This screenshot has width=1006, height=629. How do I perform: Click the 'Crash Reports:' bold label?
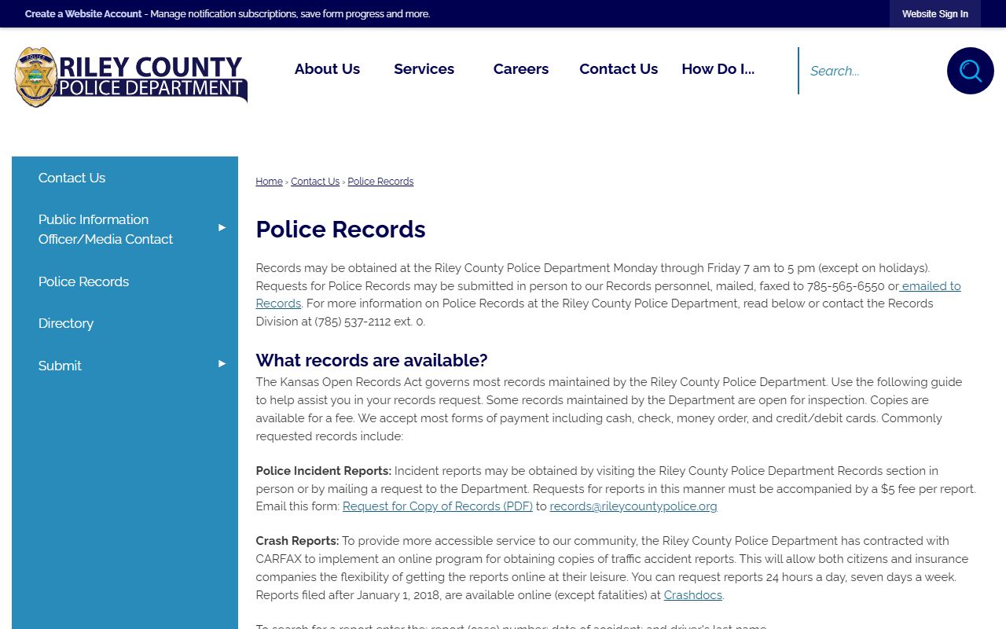coord(297,541)
